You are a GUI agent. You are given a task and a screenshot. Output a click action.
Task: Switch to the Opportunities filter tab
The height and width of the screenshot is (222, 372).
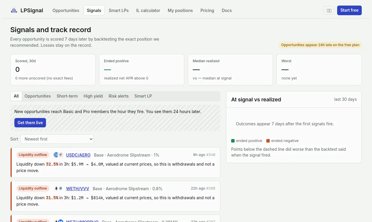click(37, 96)
